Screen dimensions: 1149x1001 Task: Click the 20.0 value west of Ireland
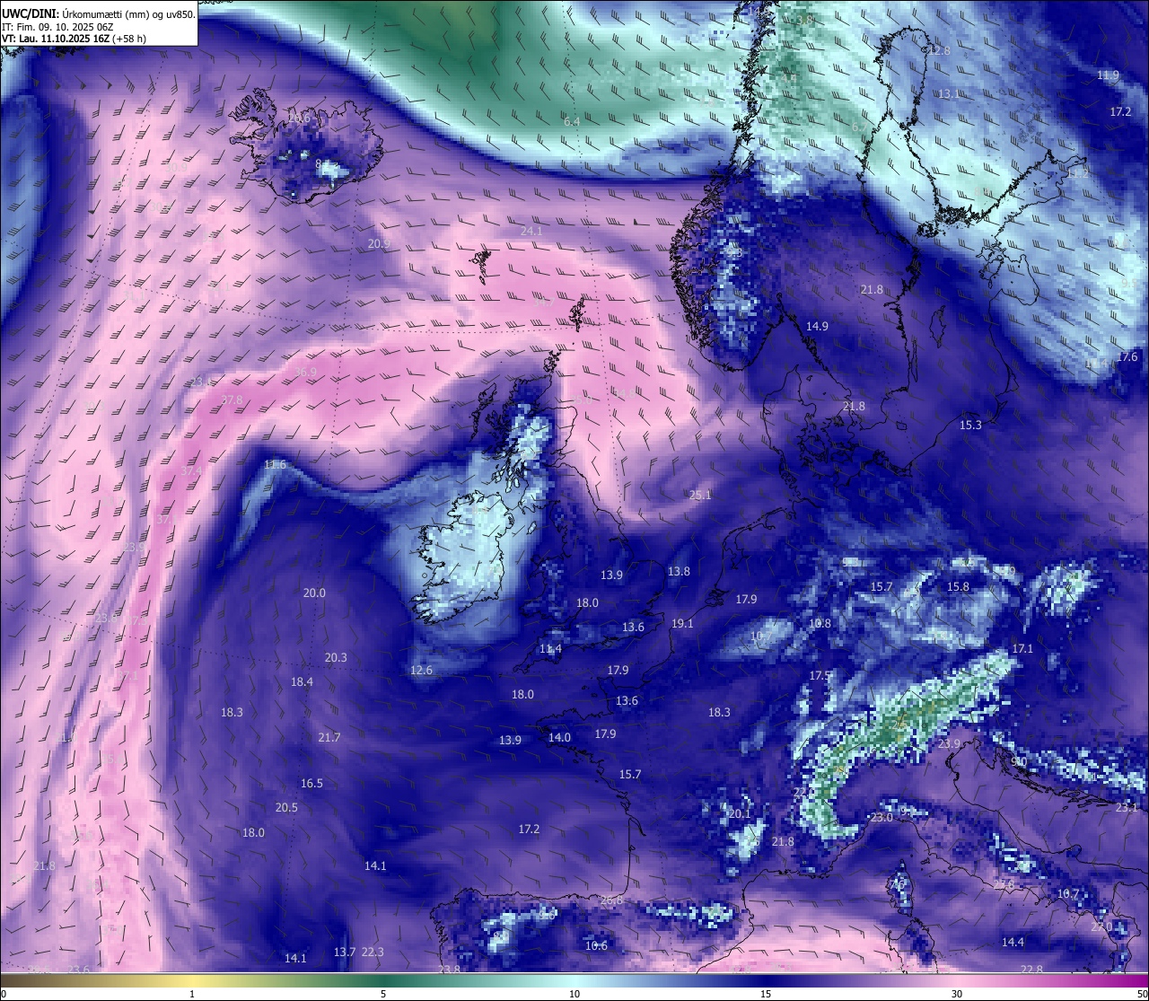[314, 593]
